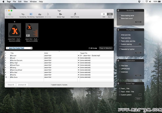Screen dimensions: 162x113
Task: Close the Capitalization panel
Action: tap(118, 60)
